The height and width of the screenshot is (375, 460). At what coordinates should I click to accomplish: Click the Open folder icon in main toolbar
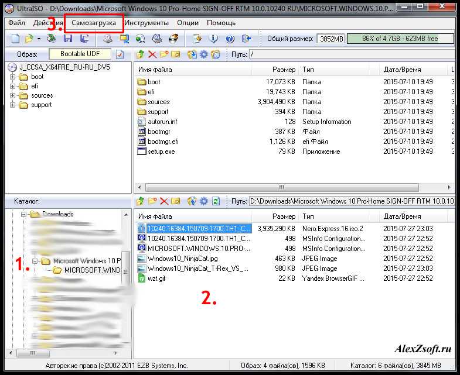tap(29, 39)
